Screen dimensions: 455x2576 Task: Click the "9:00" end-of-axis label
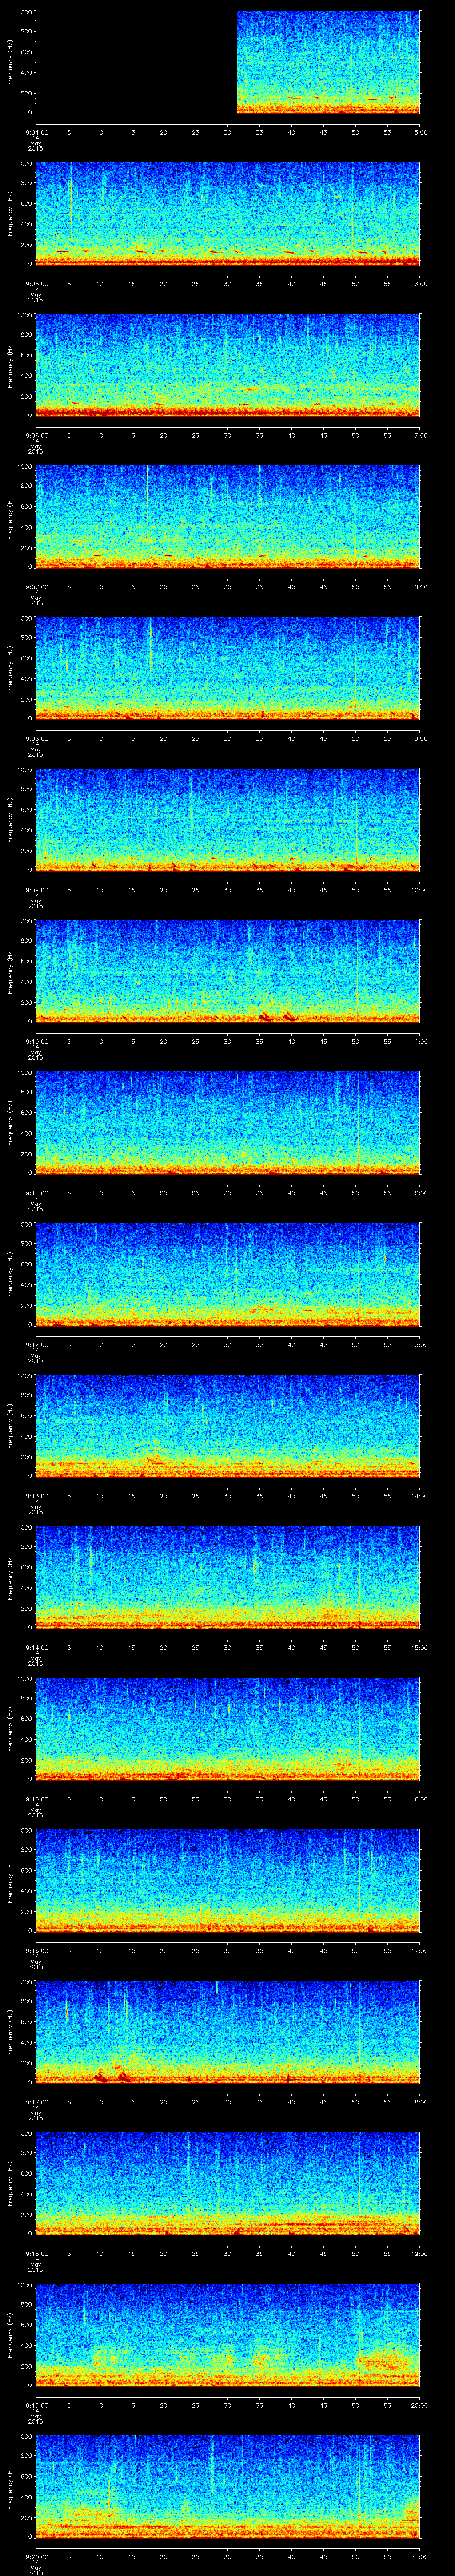coord(421,738)
